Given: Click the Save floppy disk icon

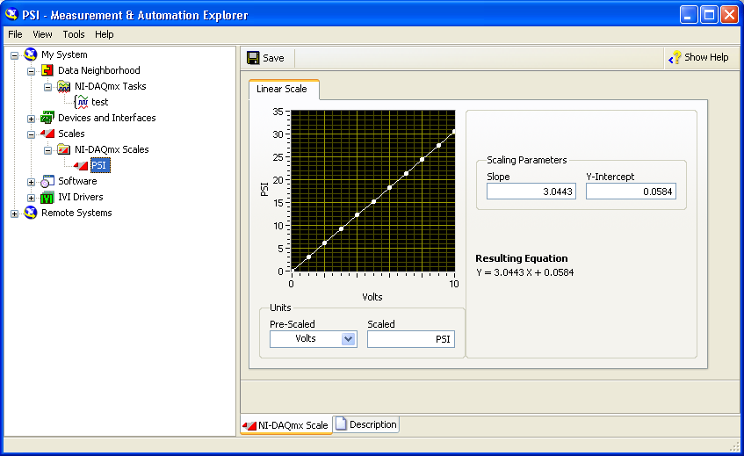Looking at the screenshot, I should pos(253,58).
